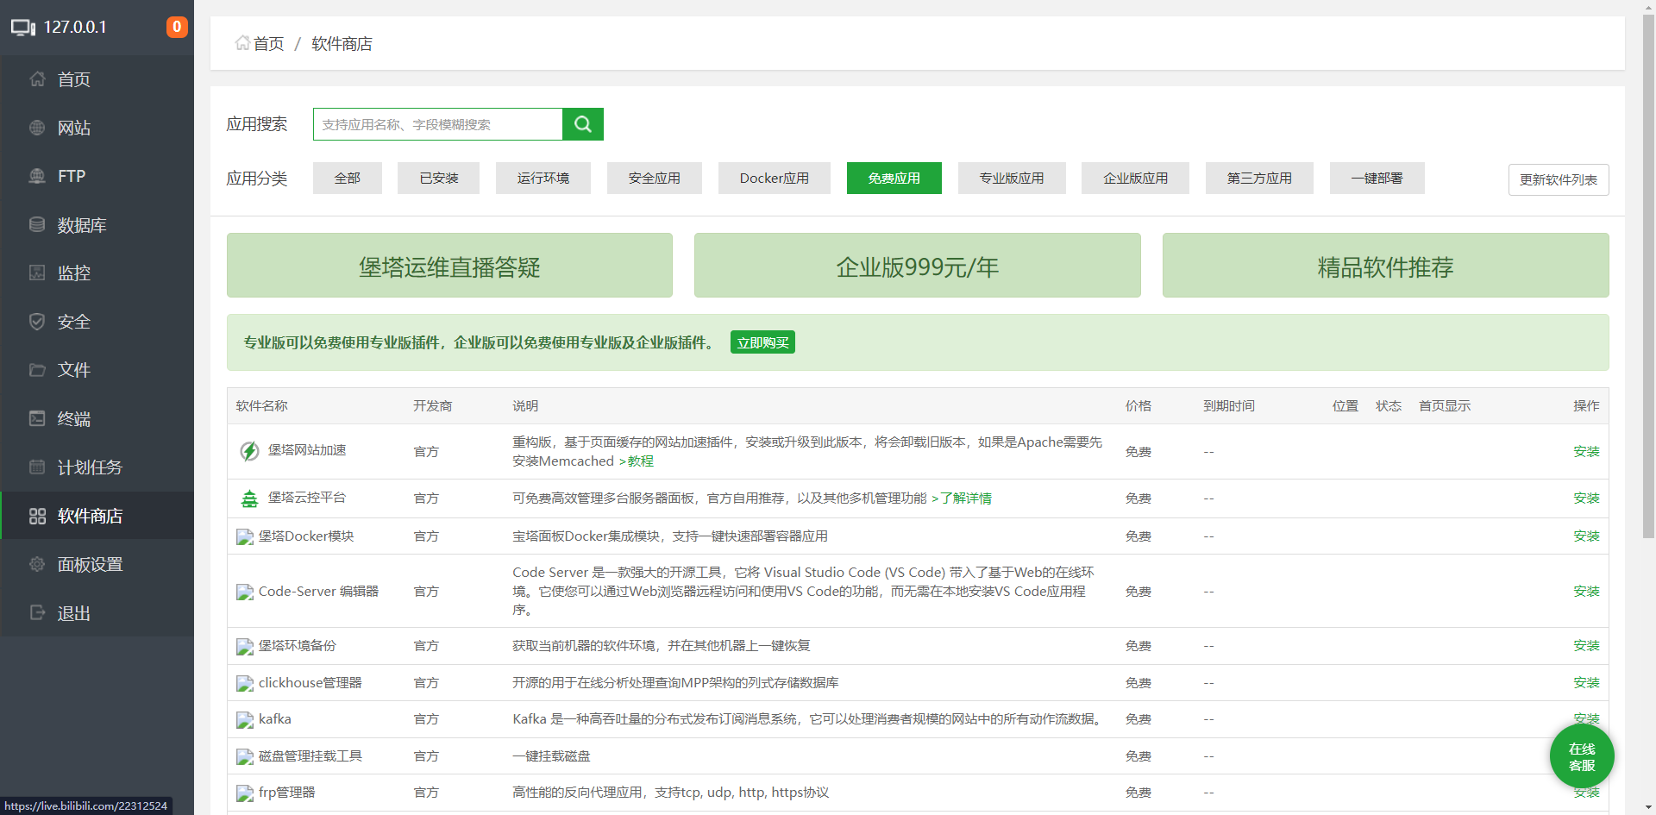Screen dimensions: 1656x815
Task: Click the 网站 globe icon in sidebar
Action: click(x=37, y=128)
